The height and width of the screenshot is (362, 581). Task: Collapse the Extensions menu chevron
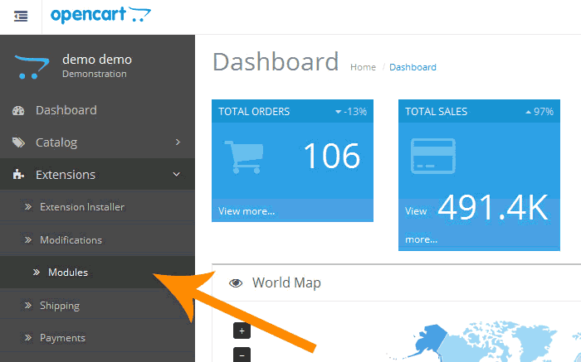pyautogui.click(x=177, y=174)
